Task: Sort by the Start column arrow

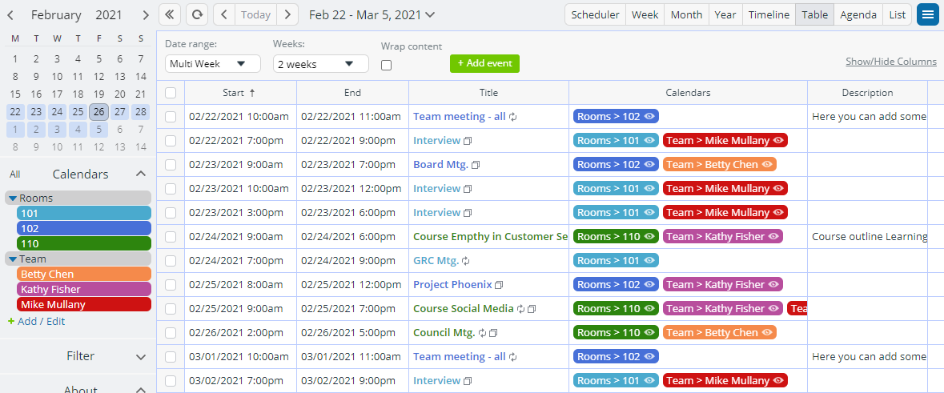Action: tap(252, 93)
